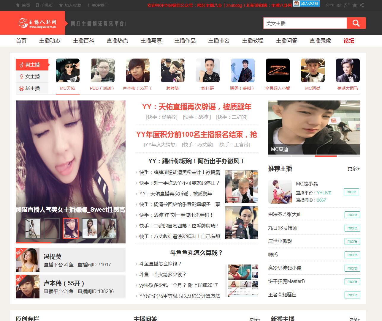Click the 加入QQ群 button
Viewport: 382px width, 321px height.
click(306, 4)
